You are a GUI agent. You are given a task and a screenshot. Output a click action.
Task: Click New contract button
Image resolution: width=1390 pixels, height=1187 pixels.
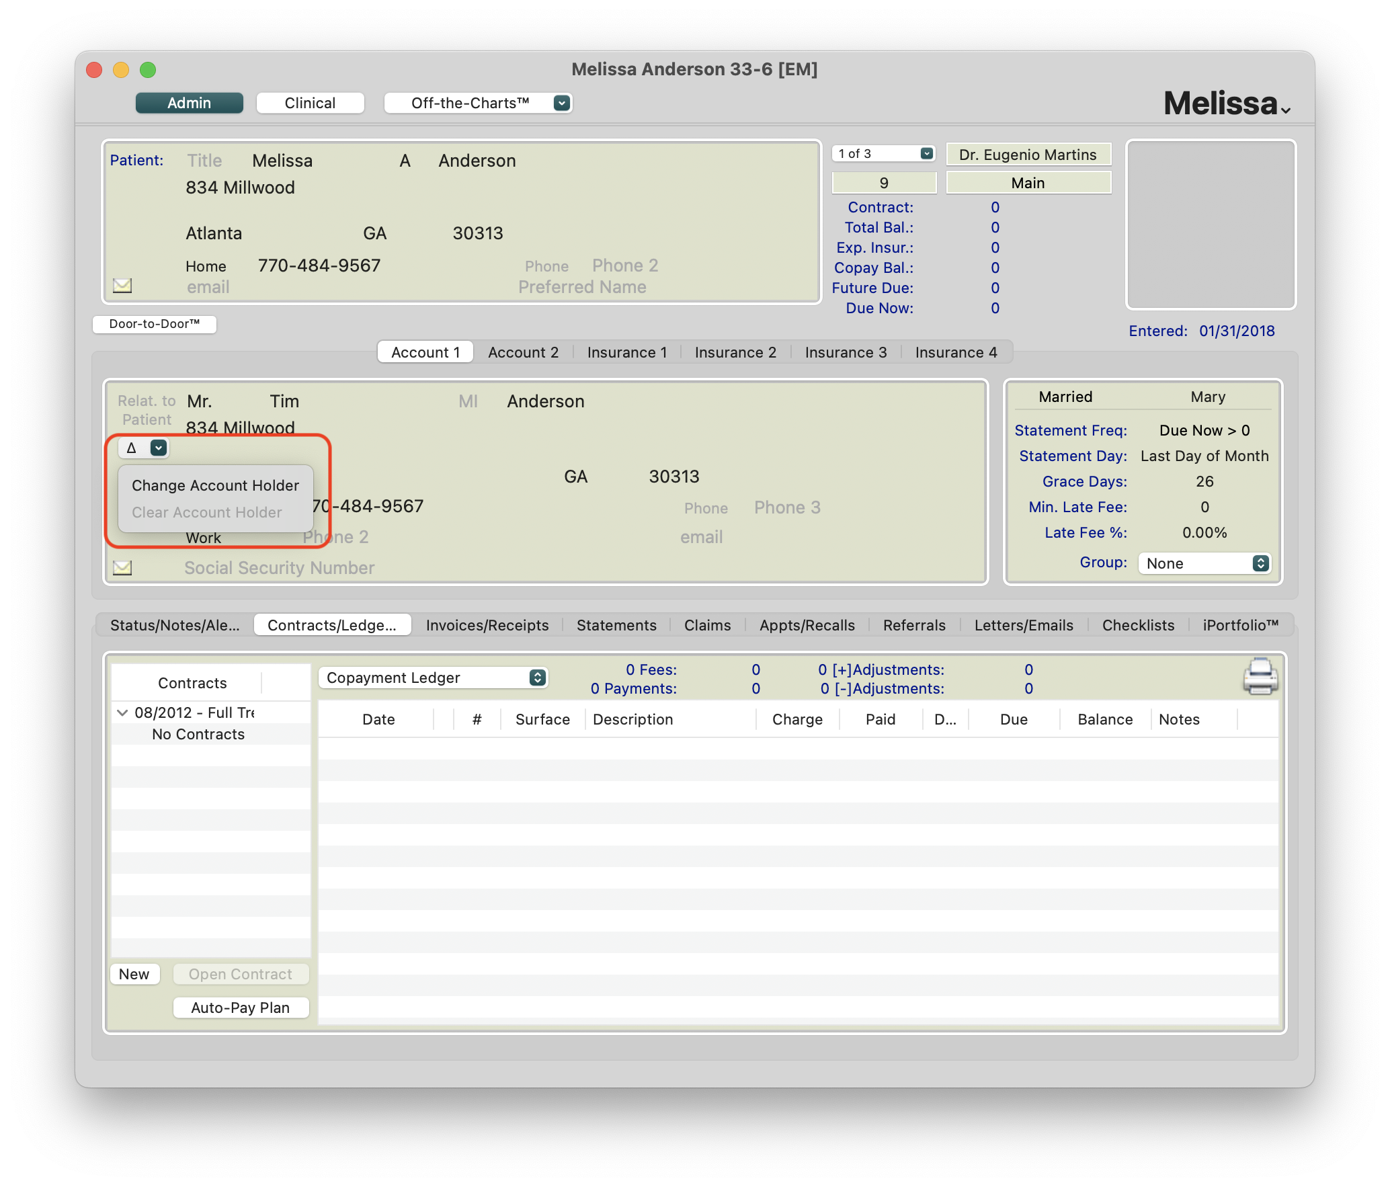click(x=134, y=974)
